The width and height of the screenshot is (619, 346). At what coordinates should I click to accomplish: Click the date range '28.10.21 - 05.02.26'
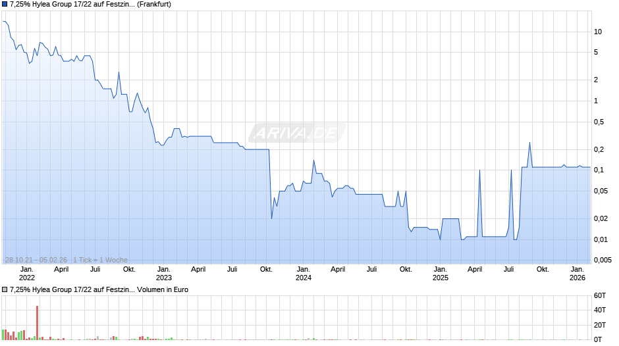[x=36, y=260]
